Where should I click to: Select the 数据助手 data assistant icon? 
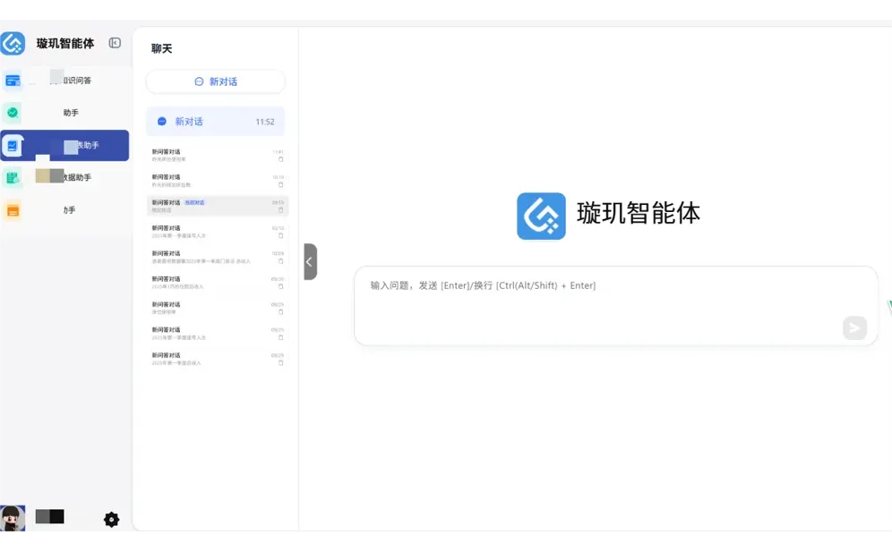(x=13, y=176)
